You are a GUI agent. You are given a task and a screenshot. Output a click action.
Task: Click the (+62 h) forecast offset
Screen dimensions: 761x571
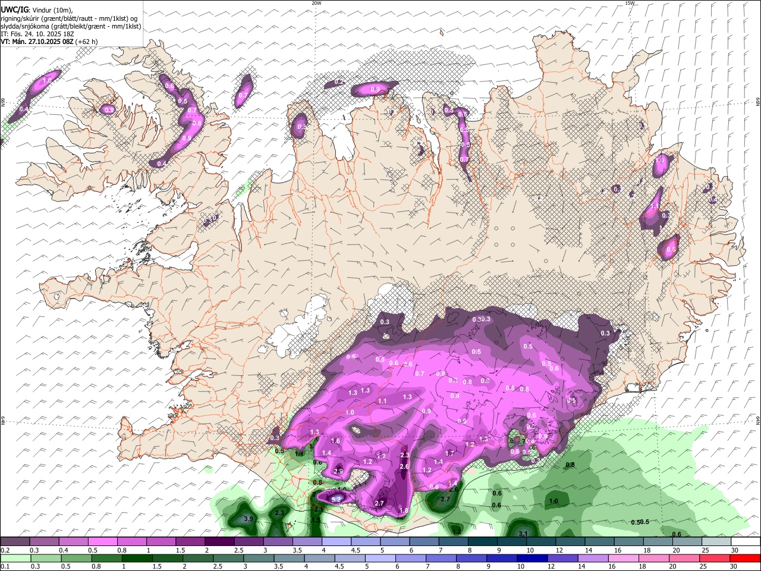[87, 42]
